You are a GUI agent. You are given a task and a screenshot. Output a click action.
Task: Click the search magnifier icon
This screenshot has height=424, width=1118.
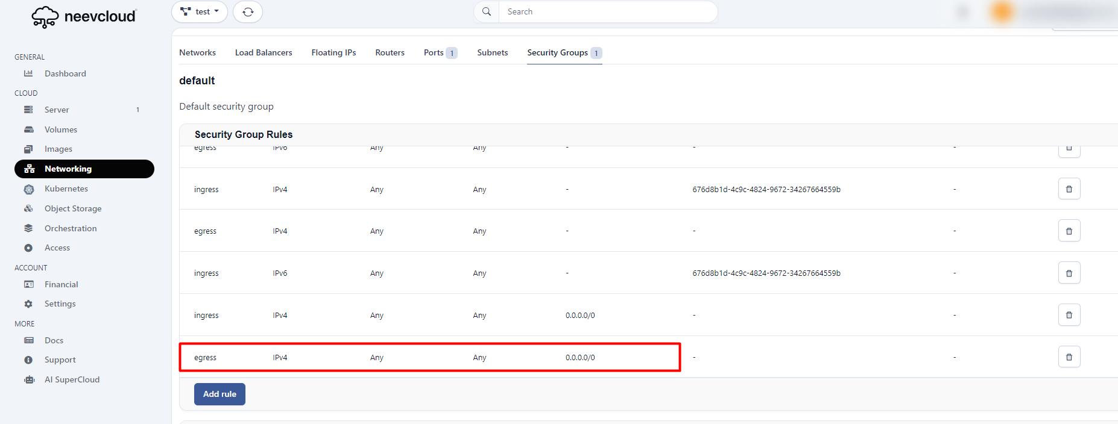click(x=487, y=12)
